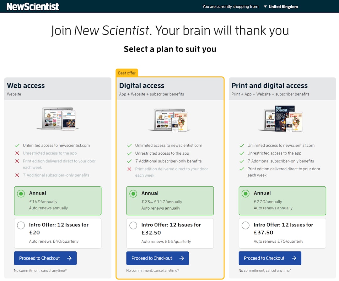
Task: Proceed to Checkout for Web access
Action: click(45, 258)
